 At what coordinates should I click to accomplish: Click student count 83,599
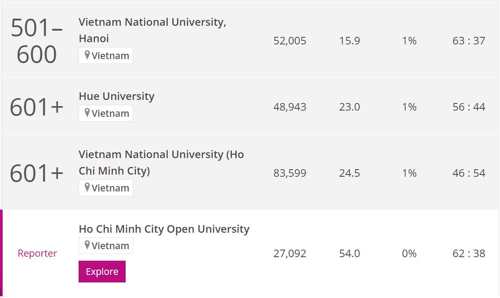tap(290, 173)
